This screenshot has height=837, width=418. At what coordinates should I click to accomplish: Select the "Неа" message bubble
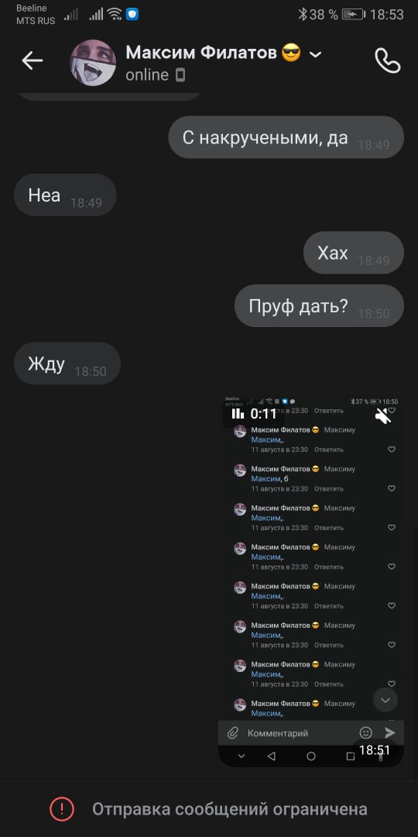click(65, 195)
